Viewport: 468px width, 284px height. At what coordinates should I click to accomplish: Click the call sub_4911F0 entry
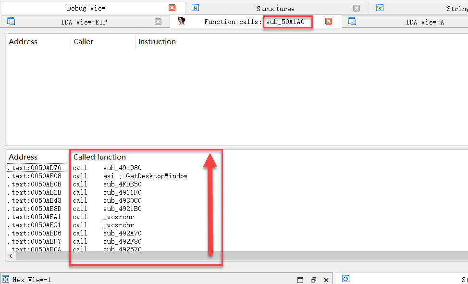point(107,192)
